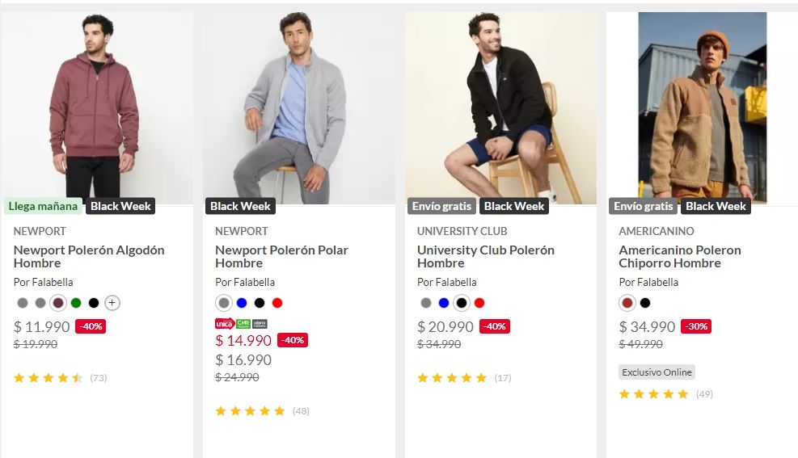Choose gray color for University Club Polerón
The image size is (798, 458).
click(426, 303)
